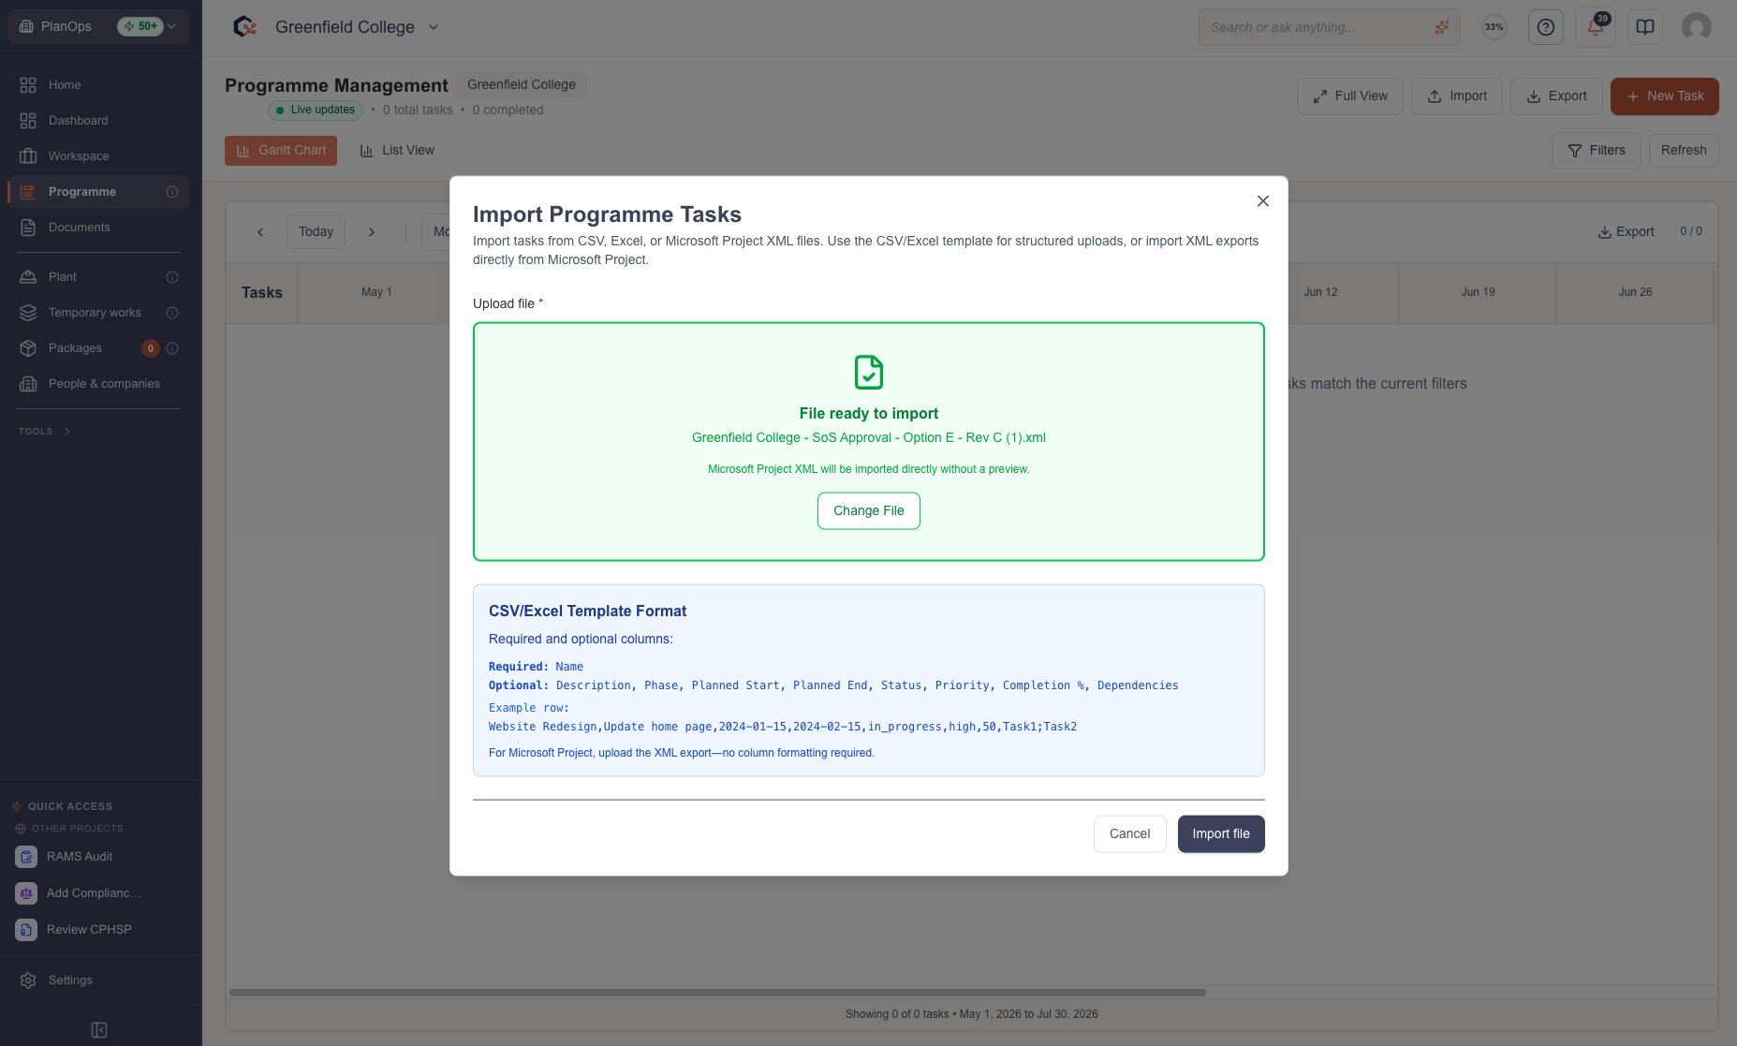Open the RAMS Audit quick access
The width and height of the screenshot is (1737, 1046).
pyautogui.click(x=98, y=856)
